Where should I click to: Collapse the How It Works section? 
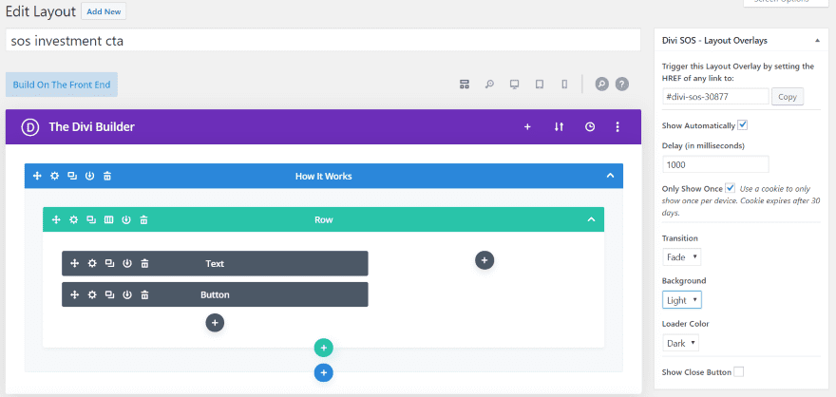pos(610,176)
